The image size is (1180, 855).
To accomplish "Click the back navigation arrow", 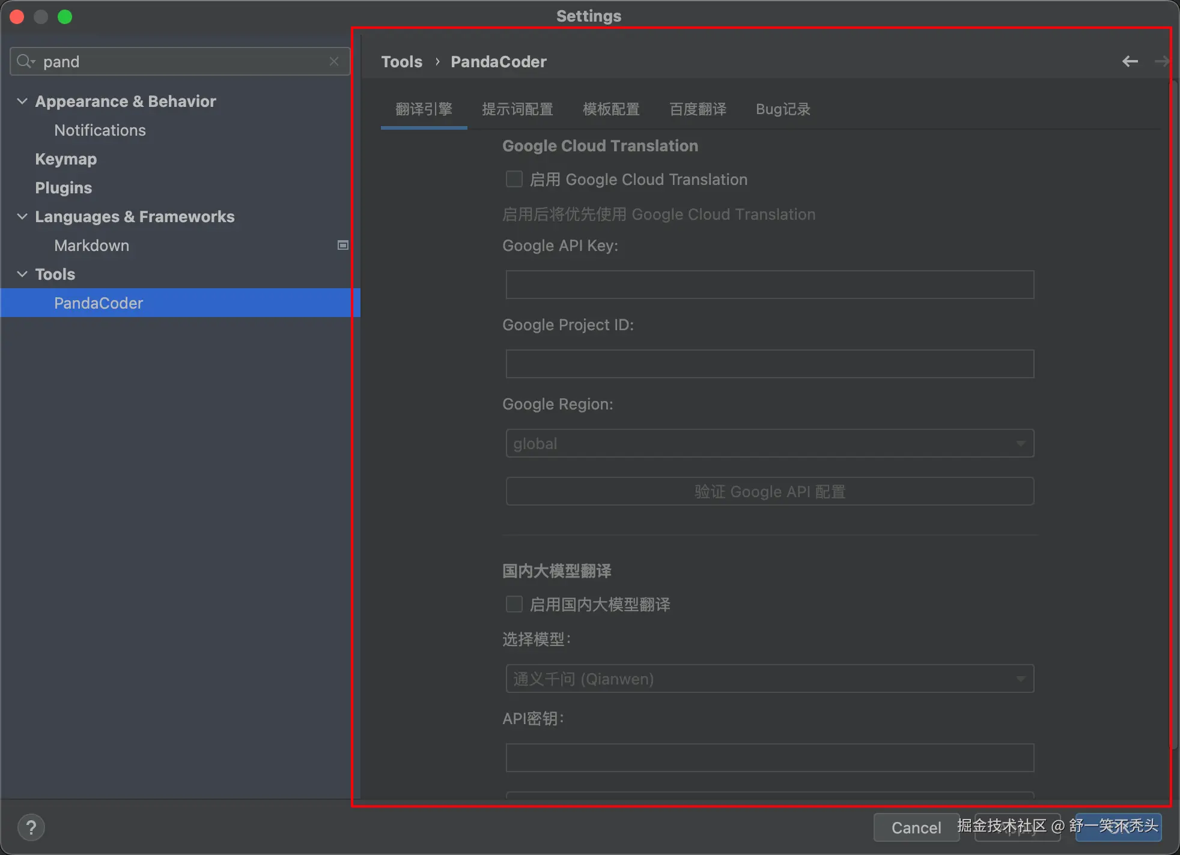I will (x=1130, y=61).
